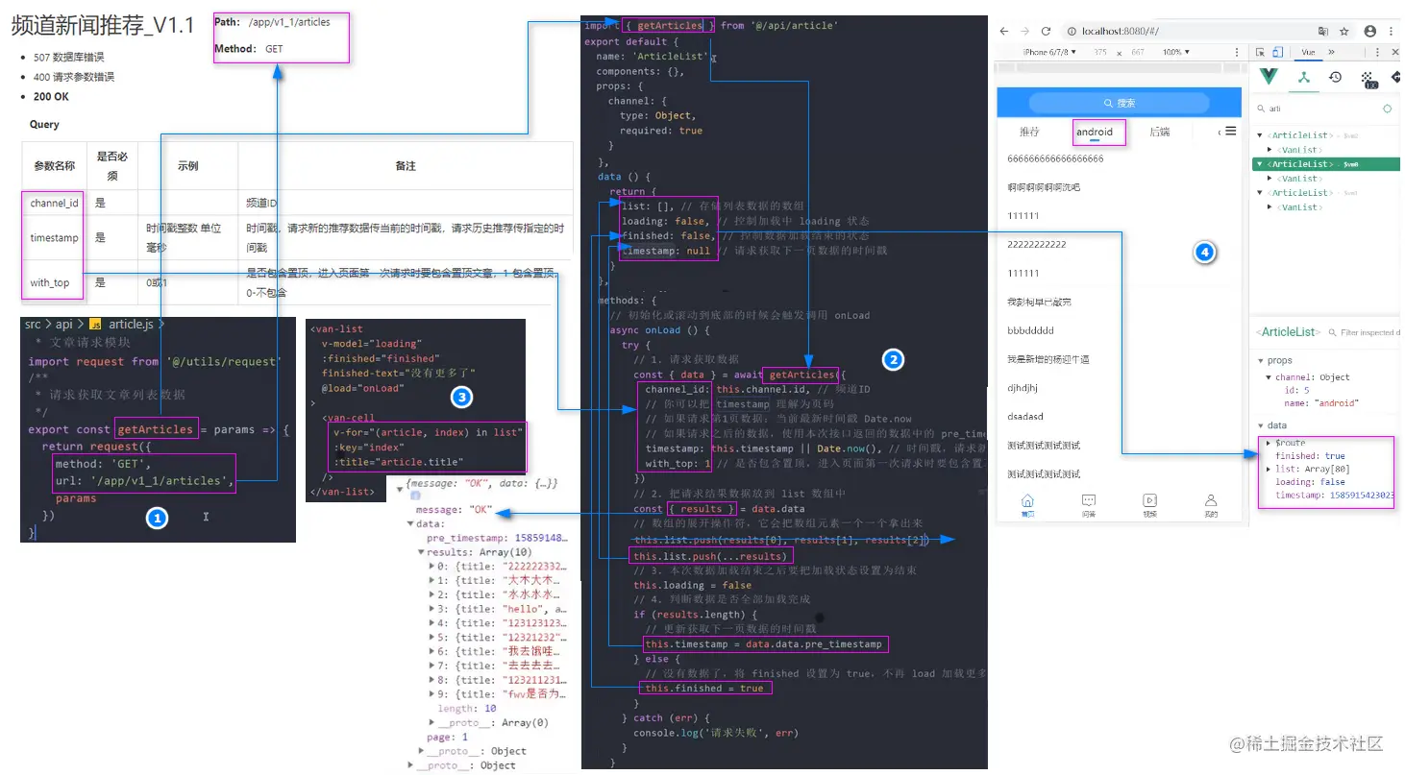Image resolution: width=1405 pixels, height=775 pixels.
Task: Expand the $route data entry
Action: 1269,443
